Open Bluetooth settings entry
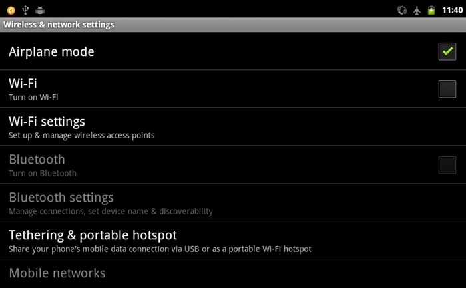Viewport: 466px width, 288px height. (233, 202)
